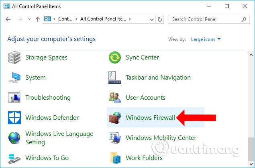Expand the address bar path history dropdown
The height and width of the screenshot is (168, 255).
click(x=152, y=19)
